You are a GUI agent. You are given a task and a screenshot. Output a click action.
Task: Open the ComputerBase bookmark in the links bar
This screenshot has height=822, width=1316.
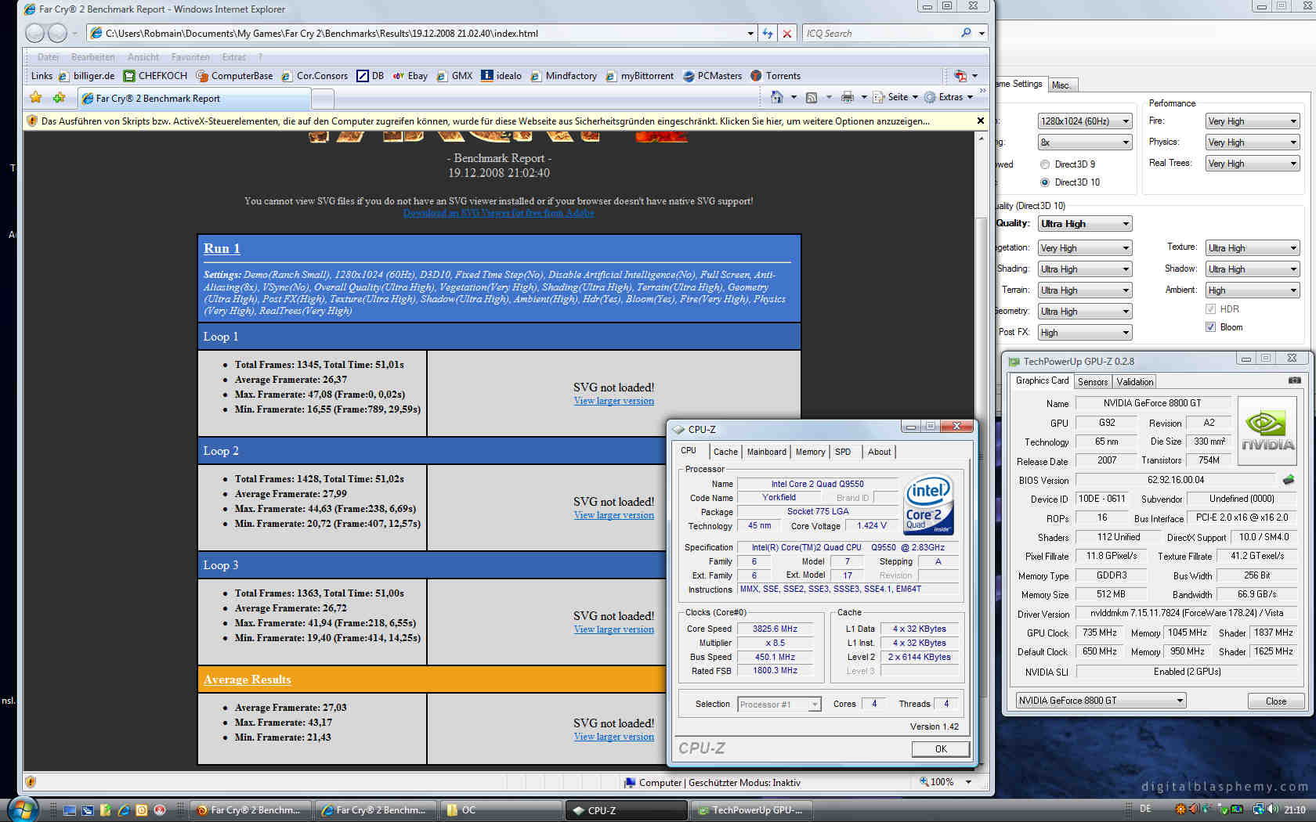tap(234, 76)
